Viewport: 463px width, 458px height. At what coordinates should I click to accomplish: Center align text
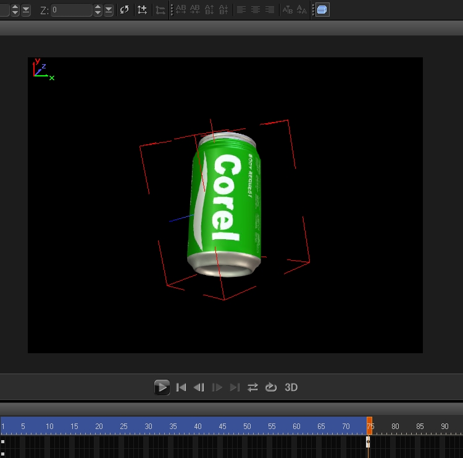coord(256,10)
